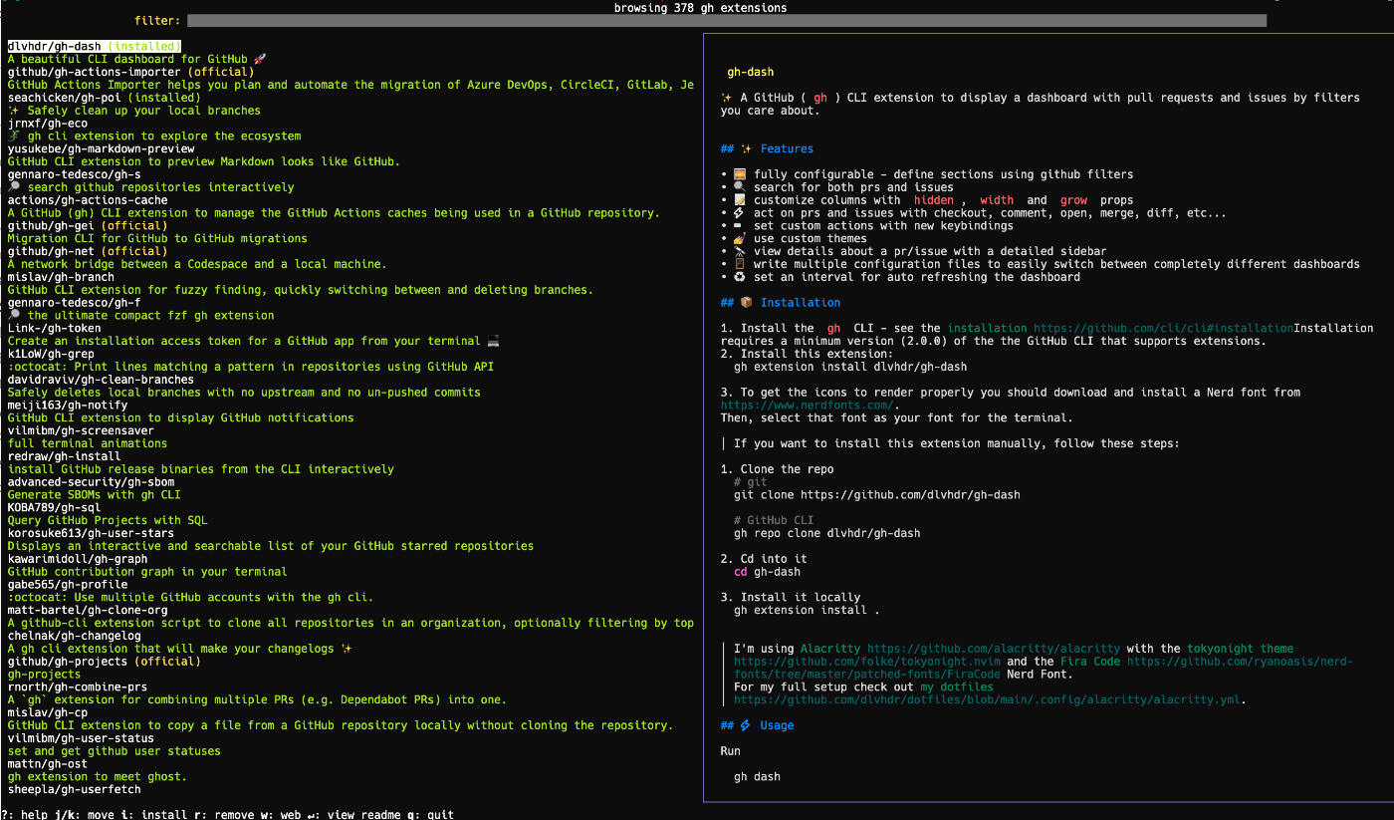Click the filter input field
The height and width of the screenshot is (820, 1394).
tap(726, 21)
